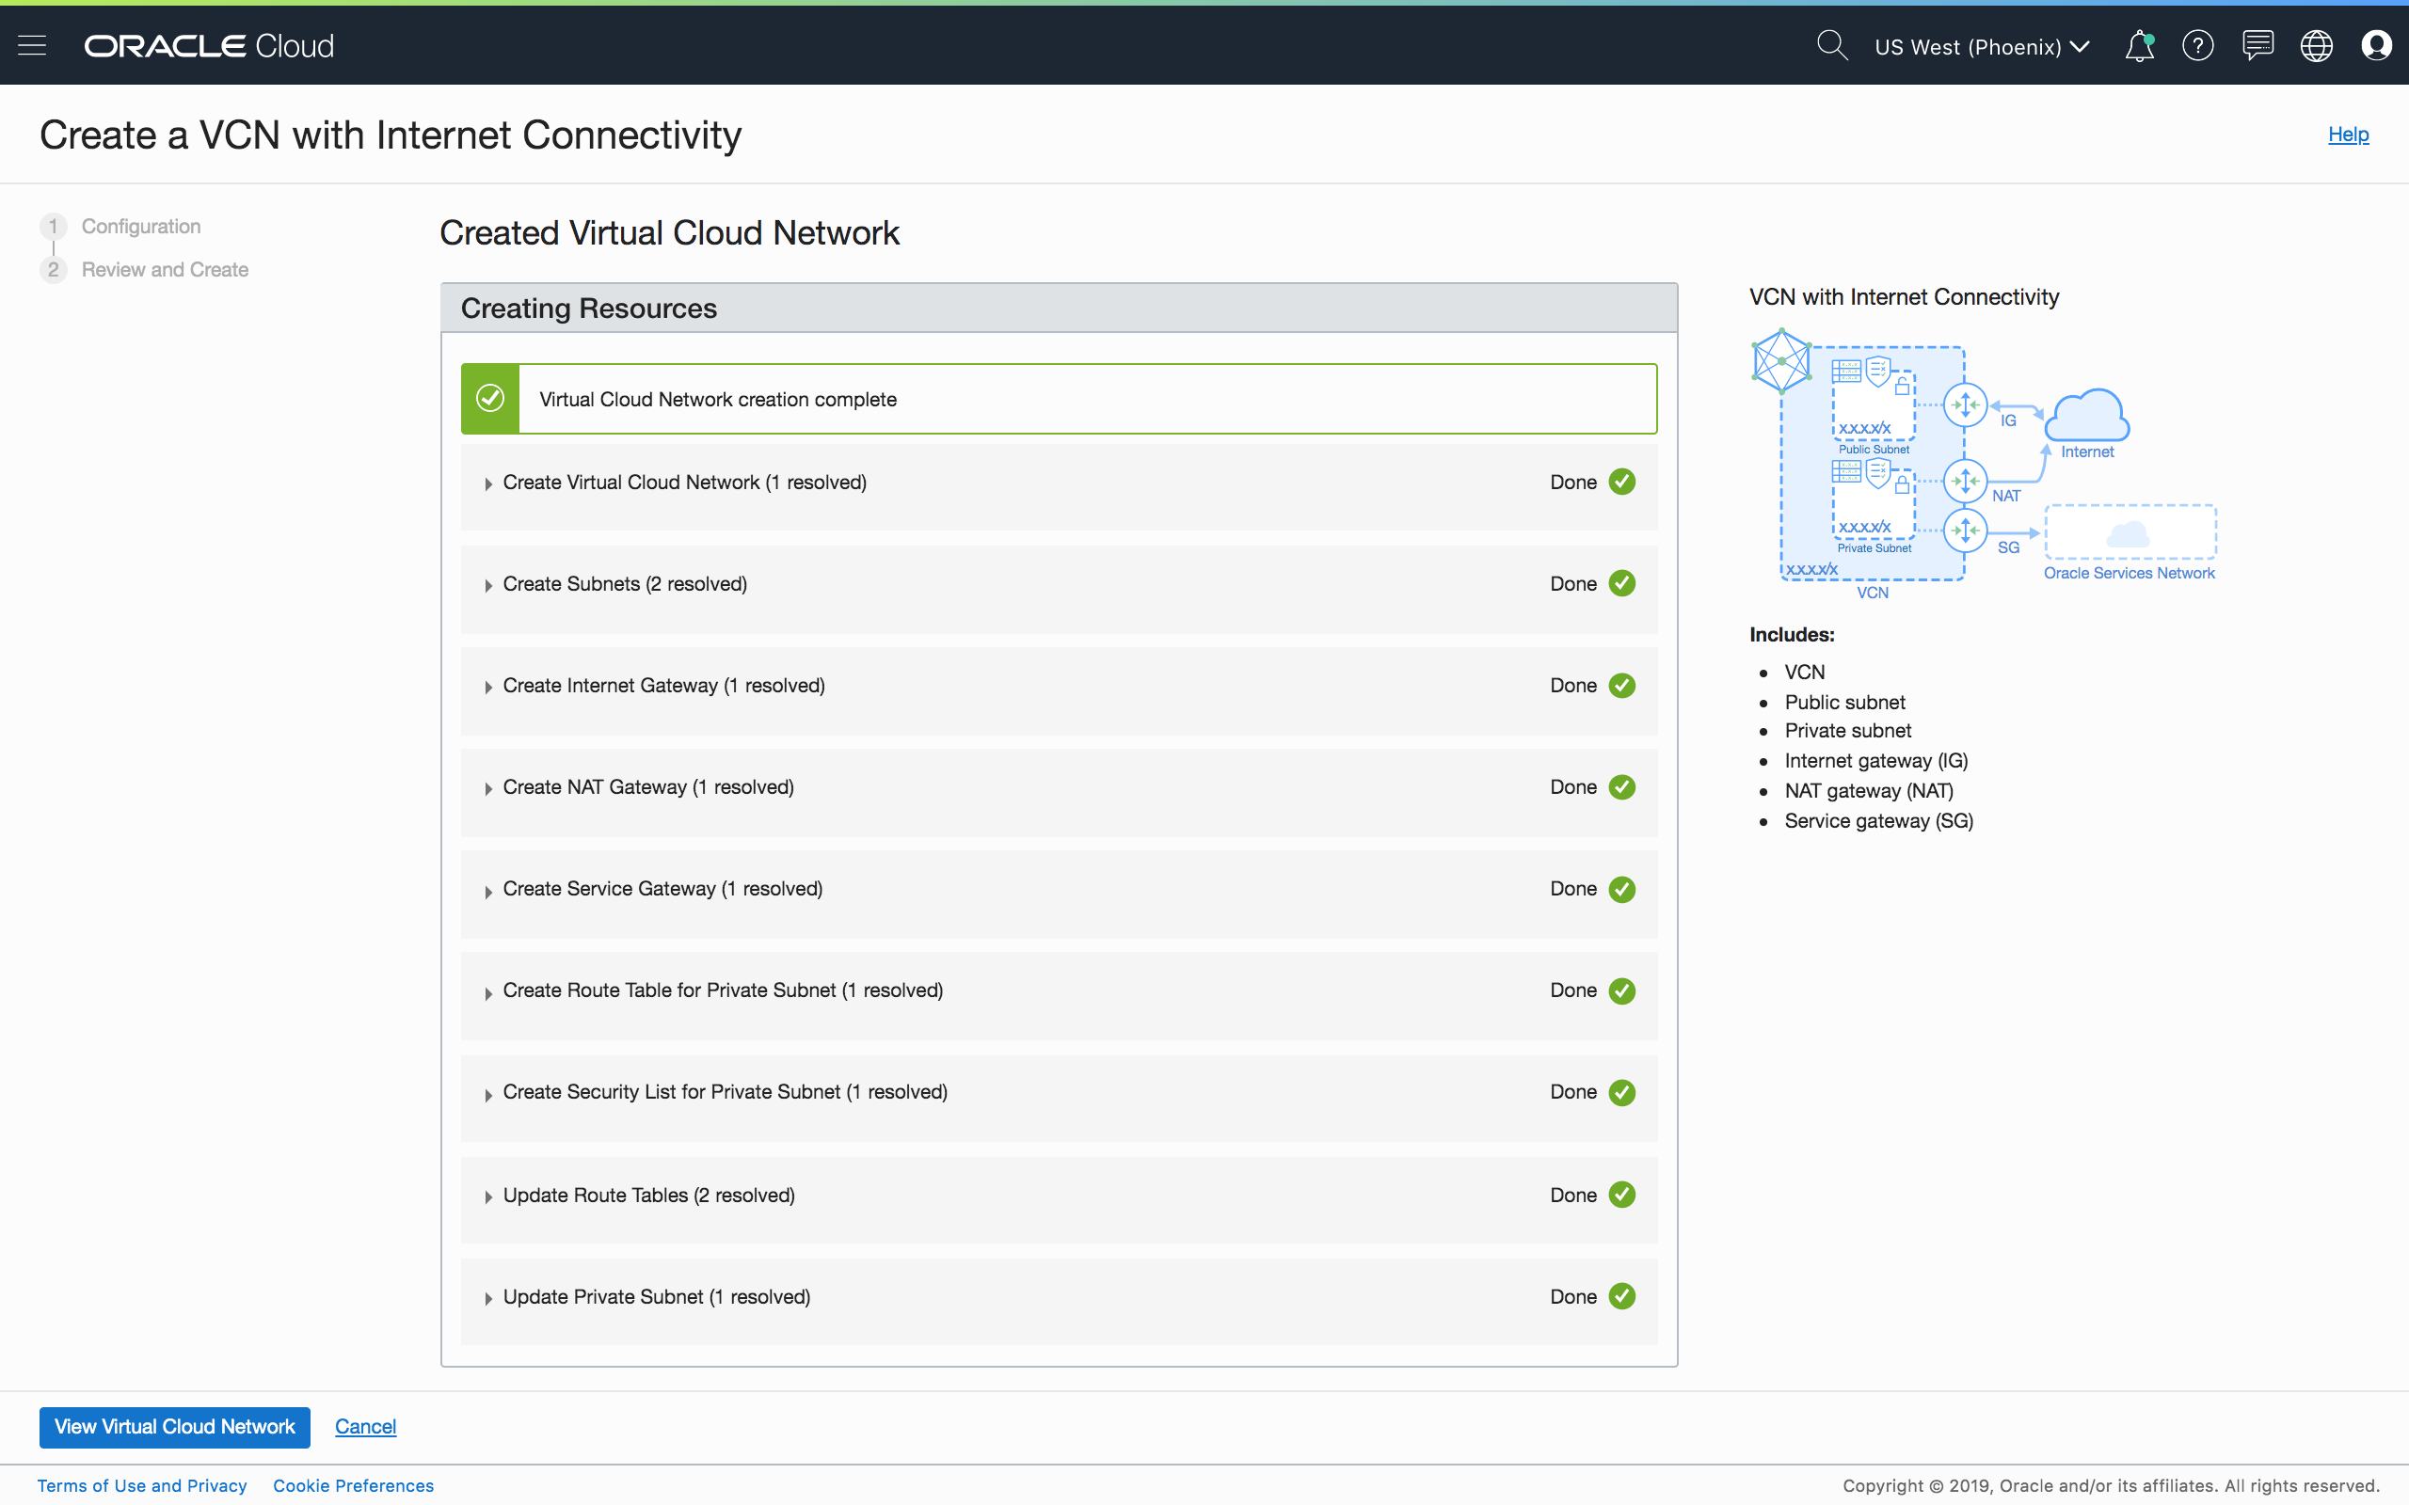Viewport: 2409px width, 1505px height.
Task: Open the notifications bell icon
Action: click(x=2139, y=46)
